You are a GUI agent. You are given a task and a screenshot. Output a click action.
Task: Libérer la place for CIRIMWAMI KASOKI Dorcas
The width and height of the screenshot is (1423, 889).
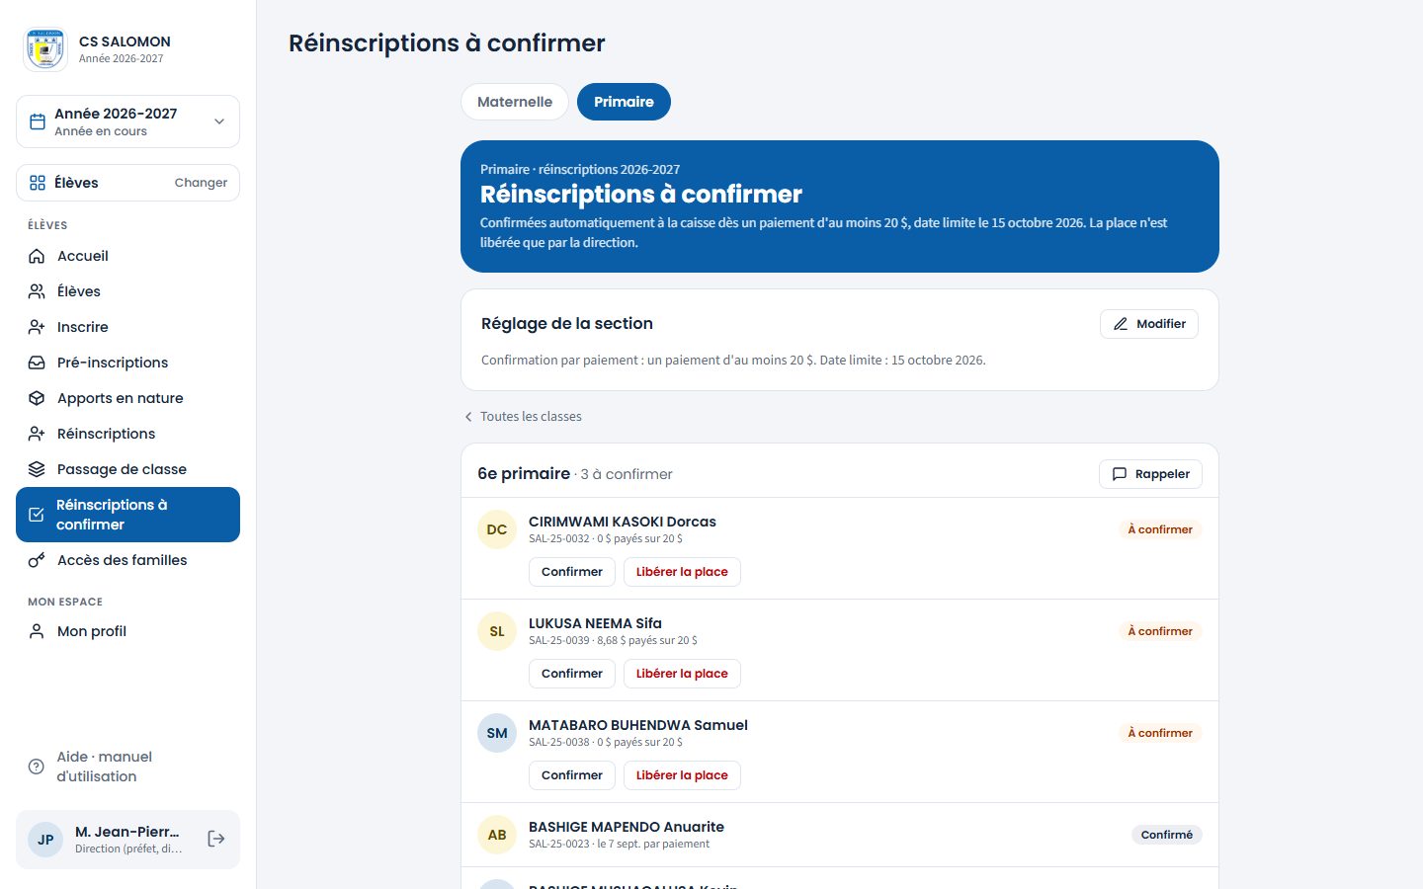682,572
